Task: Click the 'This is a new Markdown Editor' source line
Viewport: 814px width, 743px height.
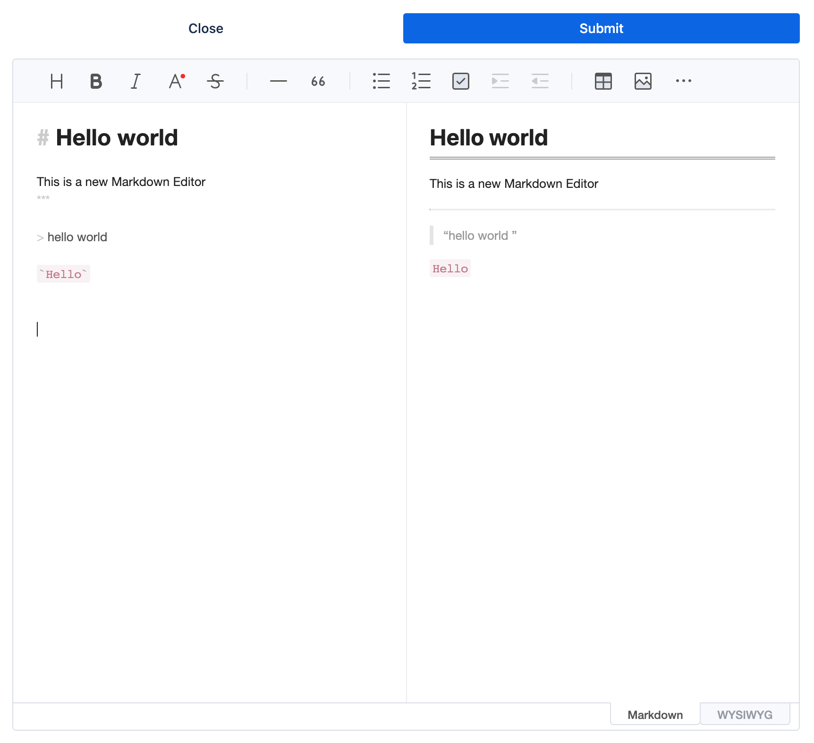Action: (121, 182)
